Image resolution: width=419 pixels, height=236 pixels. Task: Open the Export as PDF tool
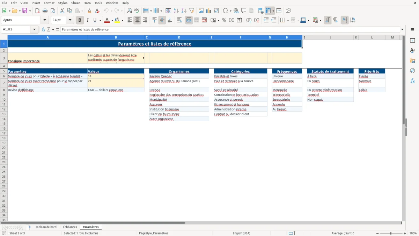tap(37, 11)
